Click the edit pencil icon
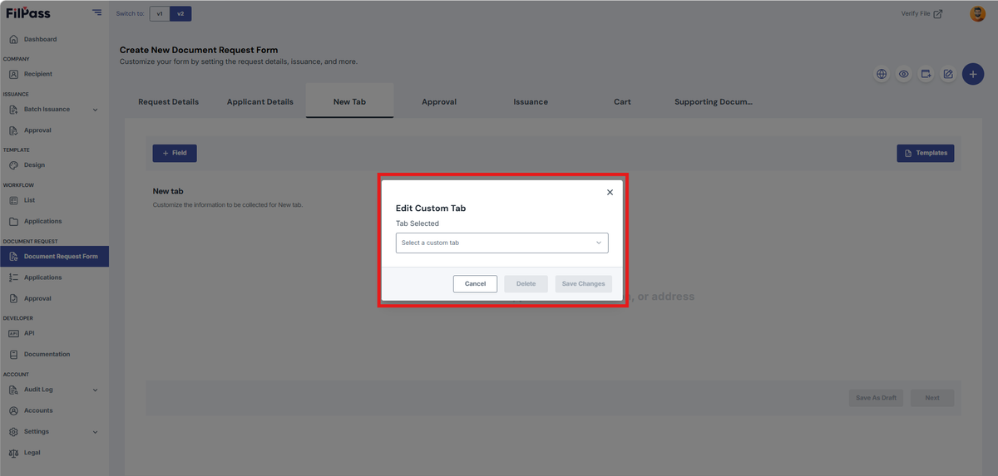 [x=947, y=74]
